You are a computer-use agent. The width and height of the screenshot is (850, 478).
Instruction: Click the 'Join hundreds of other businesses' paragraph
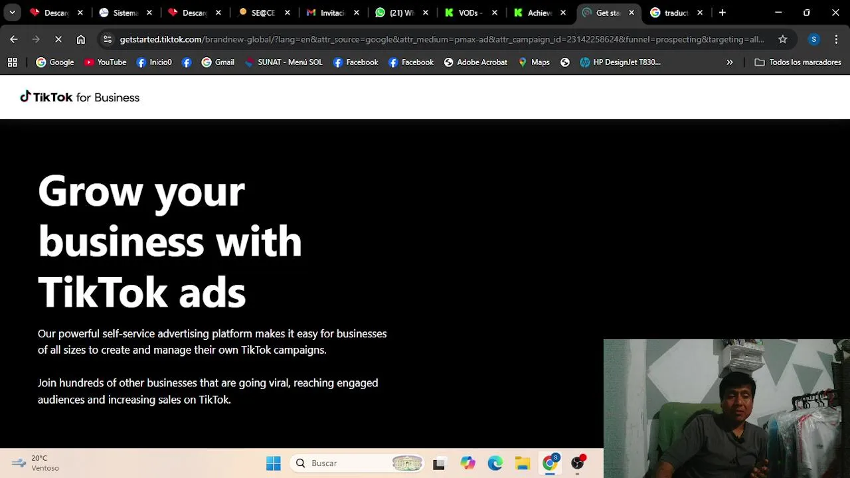pyautogui.click(x=208, y=391)
